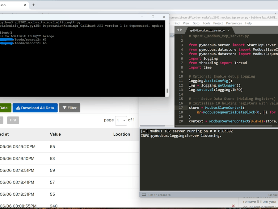Screen dimensions: 278x209
Task: Open the Goto menu in Sublime Text
Action: [x=196, y=23]
